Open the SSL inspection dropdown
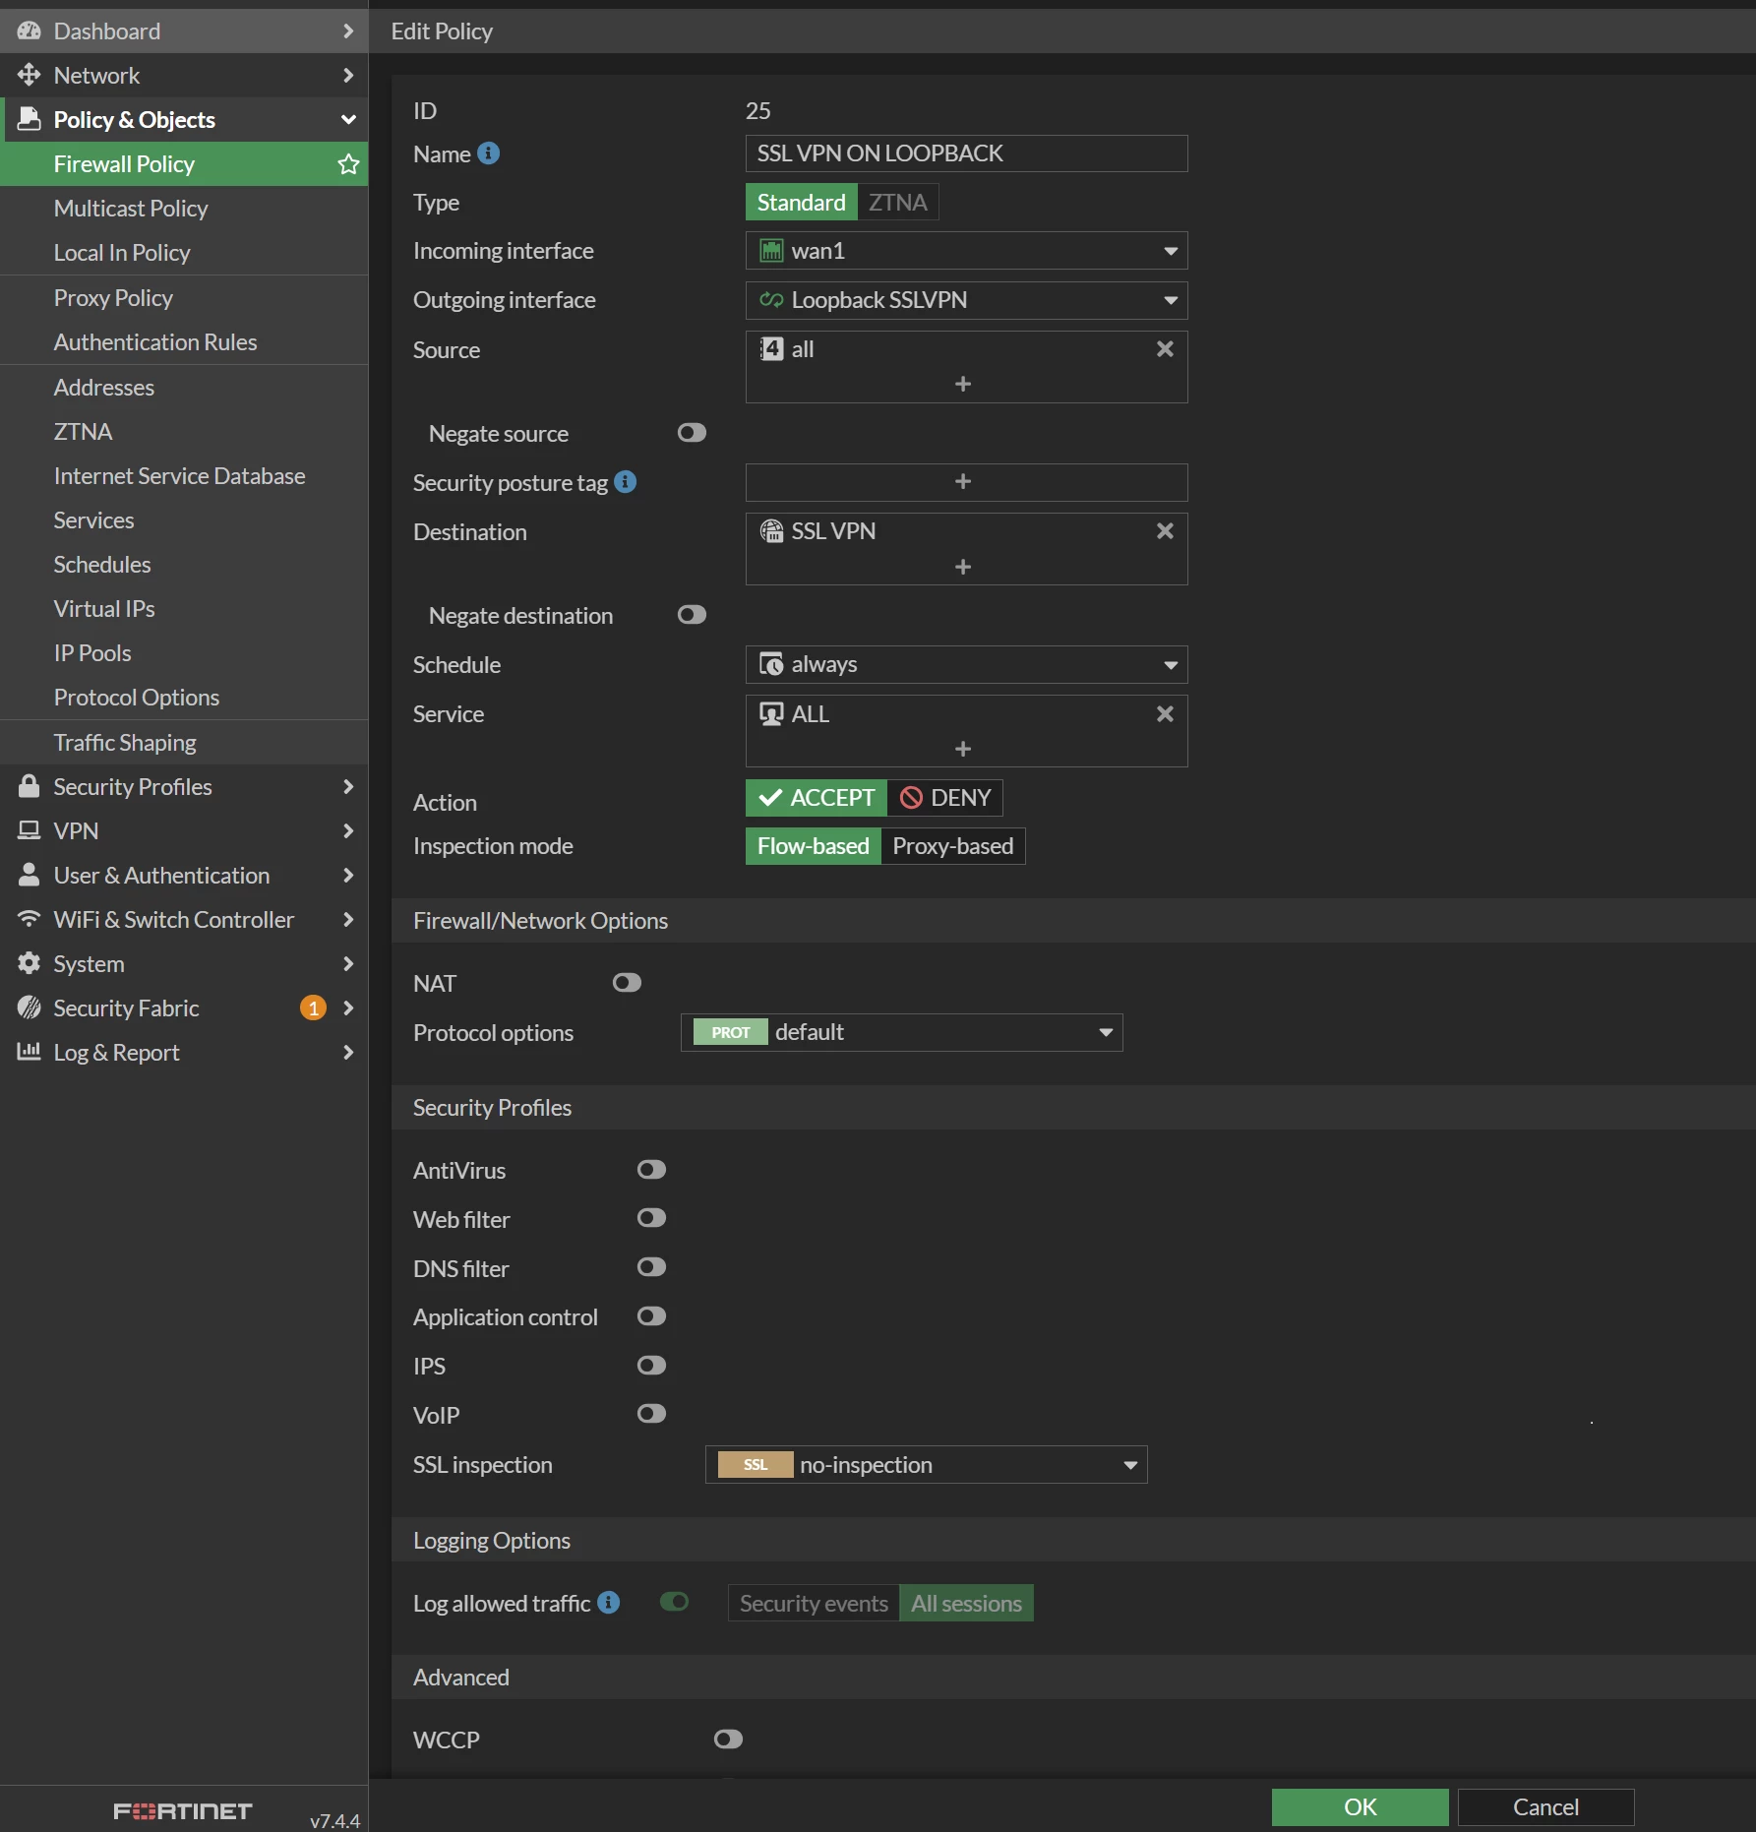The image size is (1756, 1832). click(x=926, y=1465)
